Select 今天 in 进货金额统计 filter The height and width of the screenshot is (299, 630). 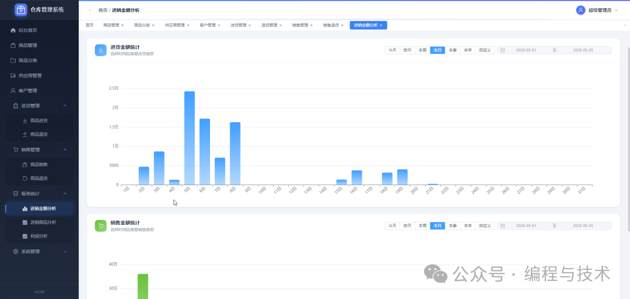(392, 50)
